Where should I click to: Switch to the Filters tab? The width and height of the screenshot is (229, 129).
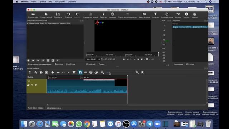coord(59,64)
